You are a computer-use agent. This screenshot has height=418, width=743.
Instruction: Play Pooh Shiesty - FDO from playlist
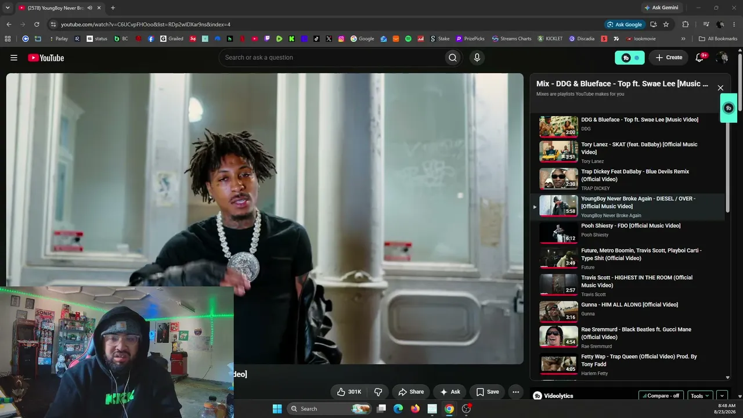click(629, 233)
